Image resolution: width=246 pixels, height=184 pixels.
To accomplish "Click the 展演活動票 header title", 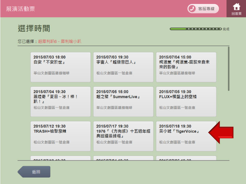I will click(x=20, y=9).
